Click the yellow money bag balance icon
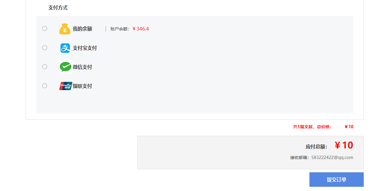387x191 pixels. (65, 29)
